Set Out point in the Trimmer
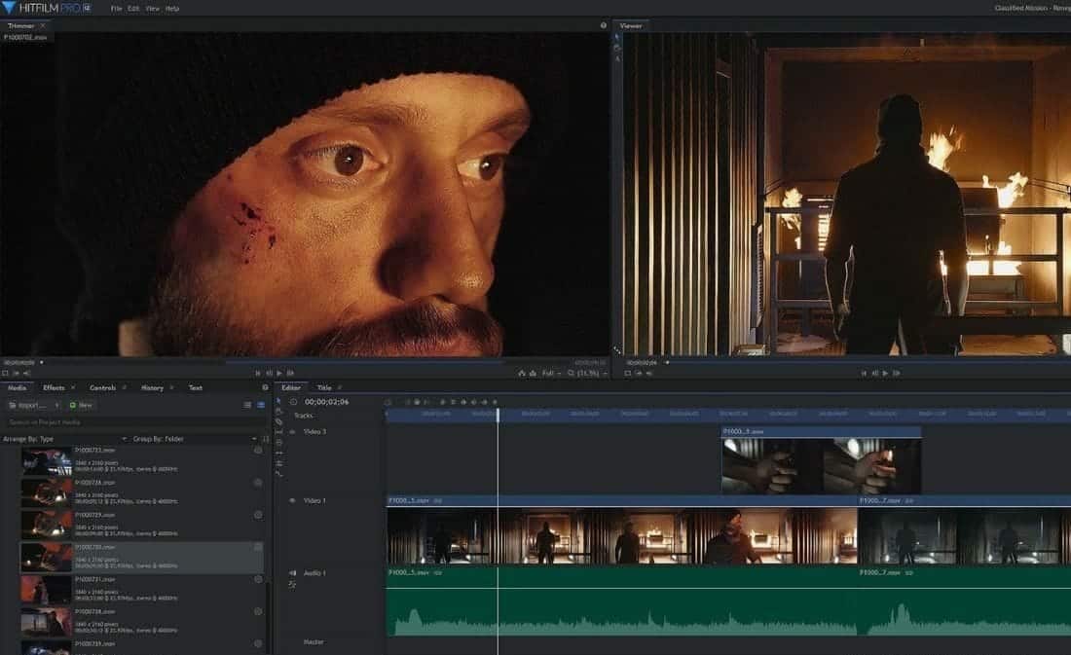The image size is (1071, 655). tap(26, 373)
